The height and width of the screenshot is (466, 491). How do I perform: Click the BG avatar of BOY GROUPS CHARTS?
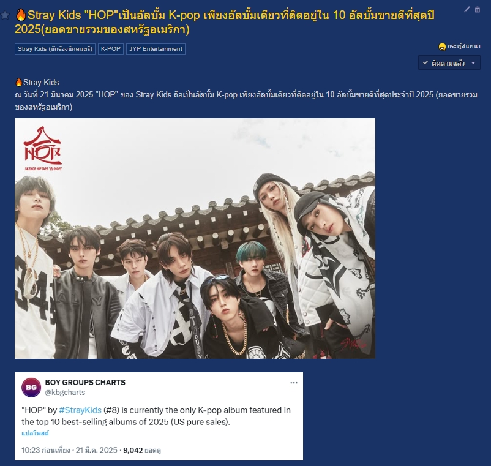coord(31,388)
